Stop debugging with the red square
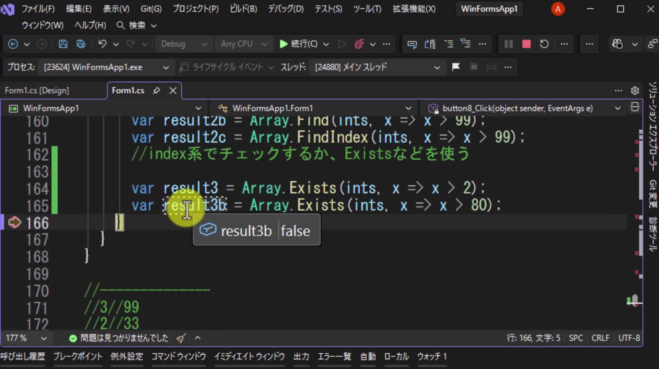 (526, 44)
